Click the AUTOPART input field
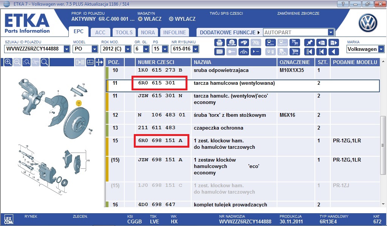Screen dimensions: 387x226 coord(296,32)
